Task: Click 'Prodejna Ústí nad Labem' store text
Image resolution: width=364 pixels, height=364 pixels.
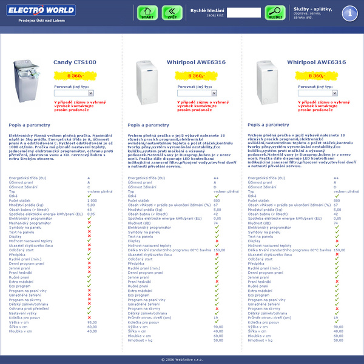Action: coord(42,21)
